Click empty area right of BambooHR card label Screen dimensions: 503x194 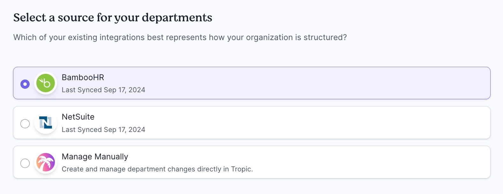tap(319, 83)
